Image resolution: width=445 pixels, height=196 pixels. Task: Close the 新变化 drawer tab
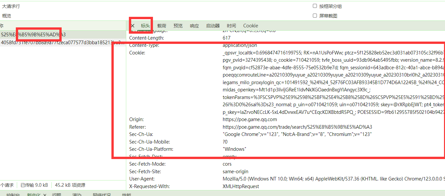(45, 195)
